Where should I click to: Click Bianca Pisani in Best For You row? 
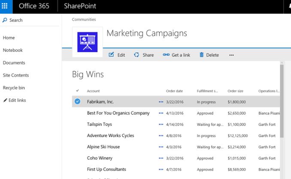pos(269,113)
